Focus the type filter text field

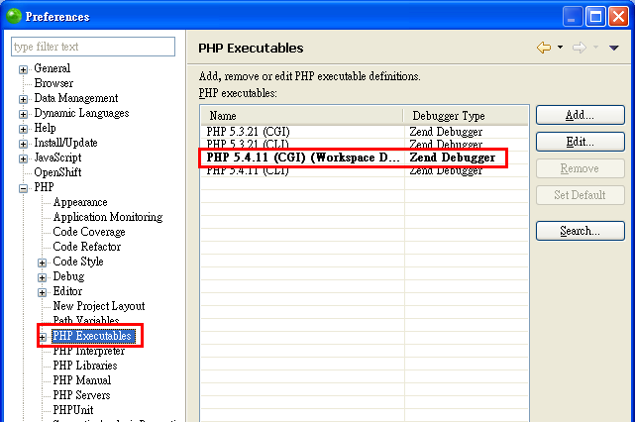click(93, 47)
